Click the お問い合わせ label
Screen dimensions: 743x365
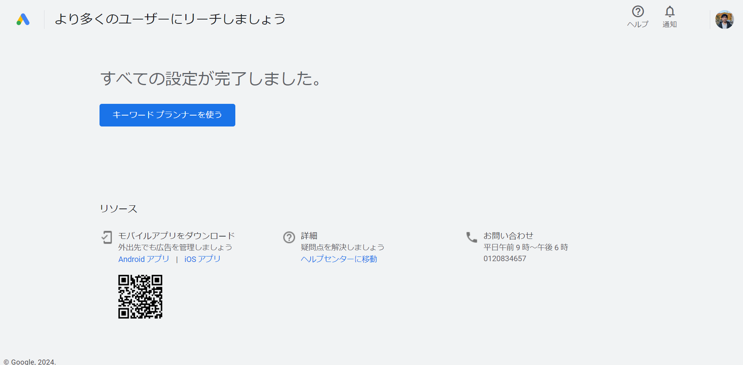pyautogui.click(x=508, y=236)
